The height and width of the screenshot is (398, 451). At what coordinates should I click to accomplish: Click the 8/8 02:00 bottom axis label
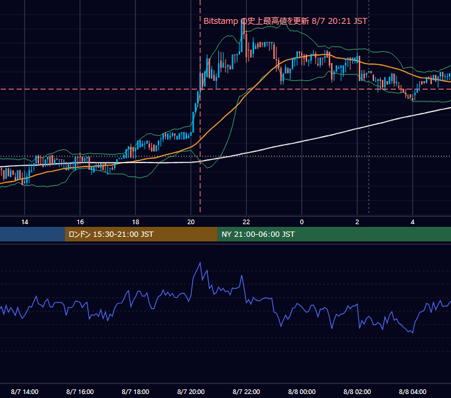[x=357, y=391]
